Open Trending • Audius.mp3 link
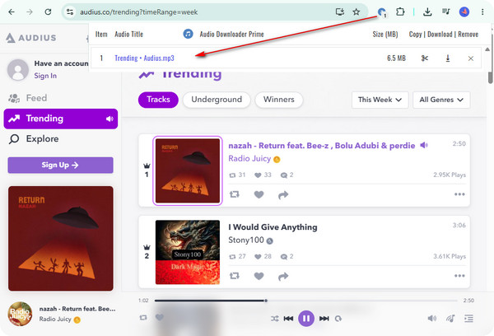Image resolution: width=494 pixels, height=336 pixels. tap(144, 58)
